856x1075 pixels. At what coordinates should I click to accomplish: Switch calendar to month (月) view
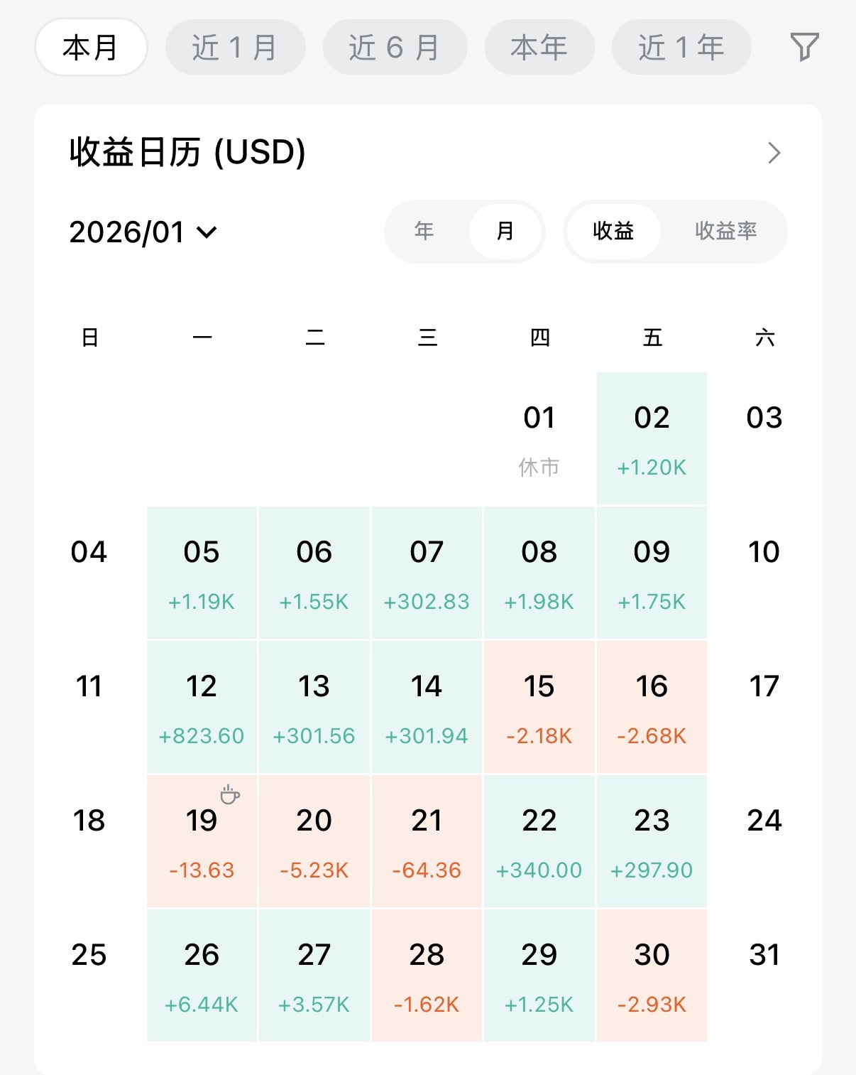(x=505, y=231)
